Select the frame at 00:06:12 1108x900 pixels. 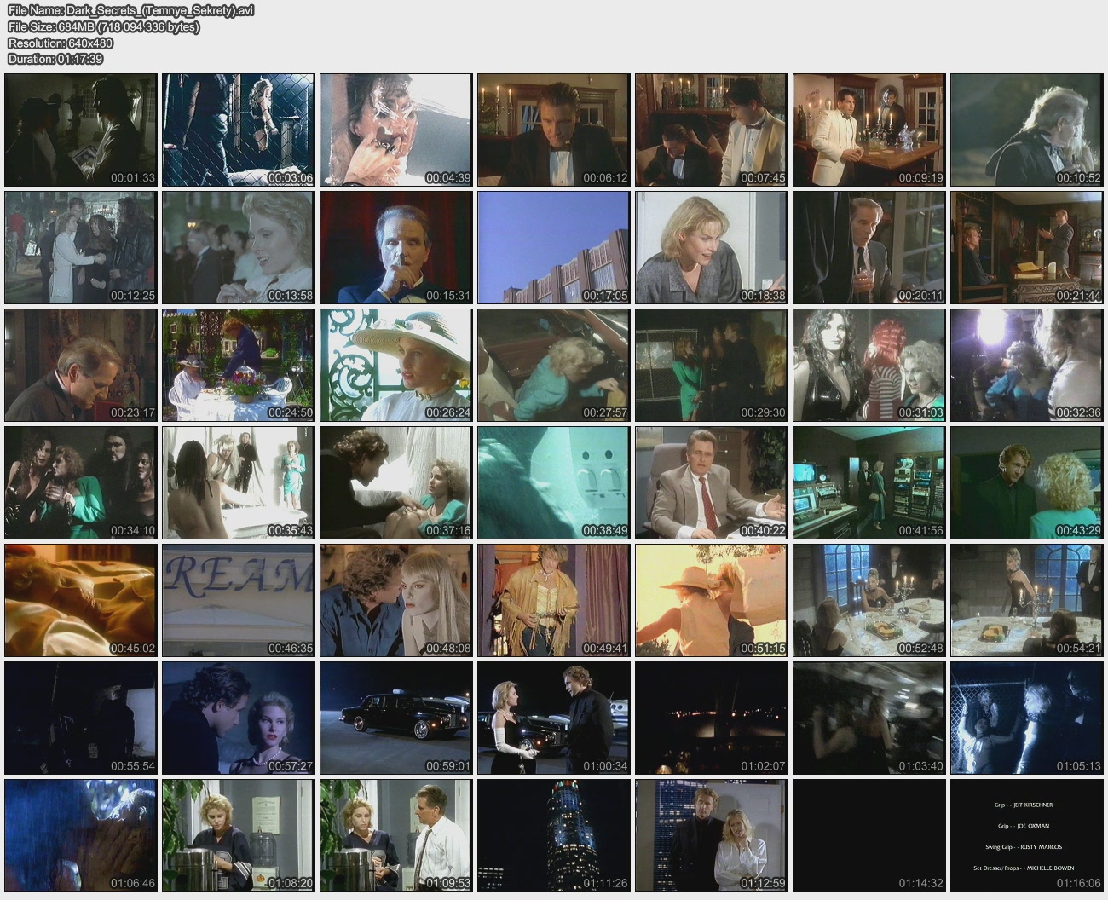tap(553, 130)
